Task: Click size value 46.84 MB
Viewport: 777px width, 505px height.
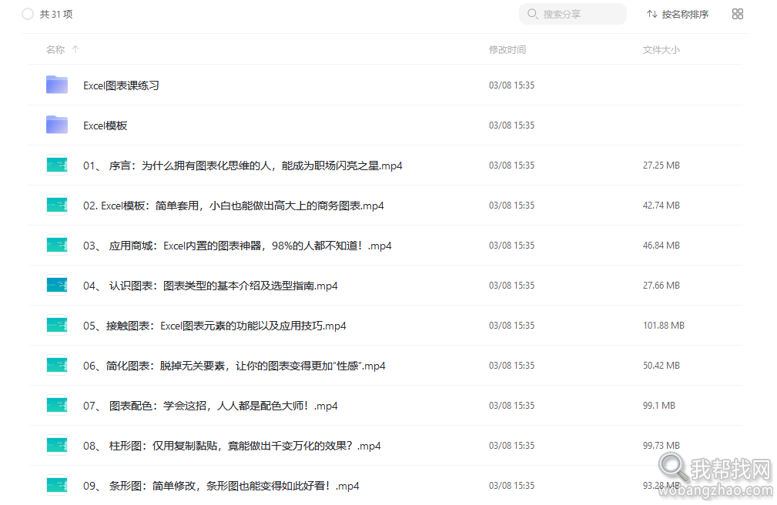Action: pos(661,246)
